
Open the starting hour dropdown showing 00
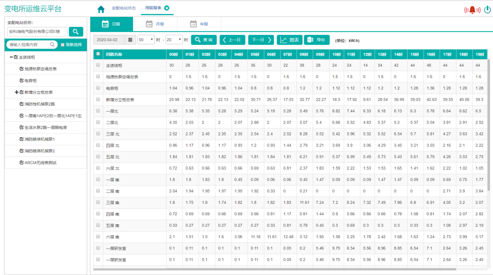(x=145, y=40)
